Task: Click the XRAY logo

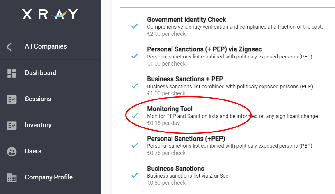Action: pyautogui.click(x=50, y=14)
